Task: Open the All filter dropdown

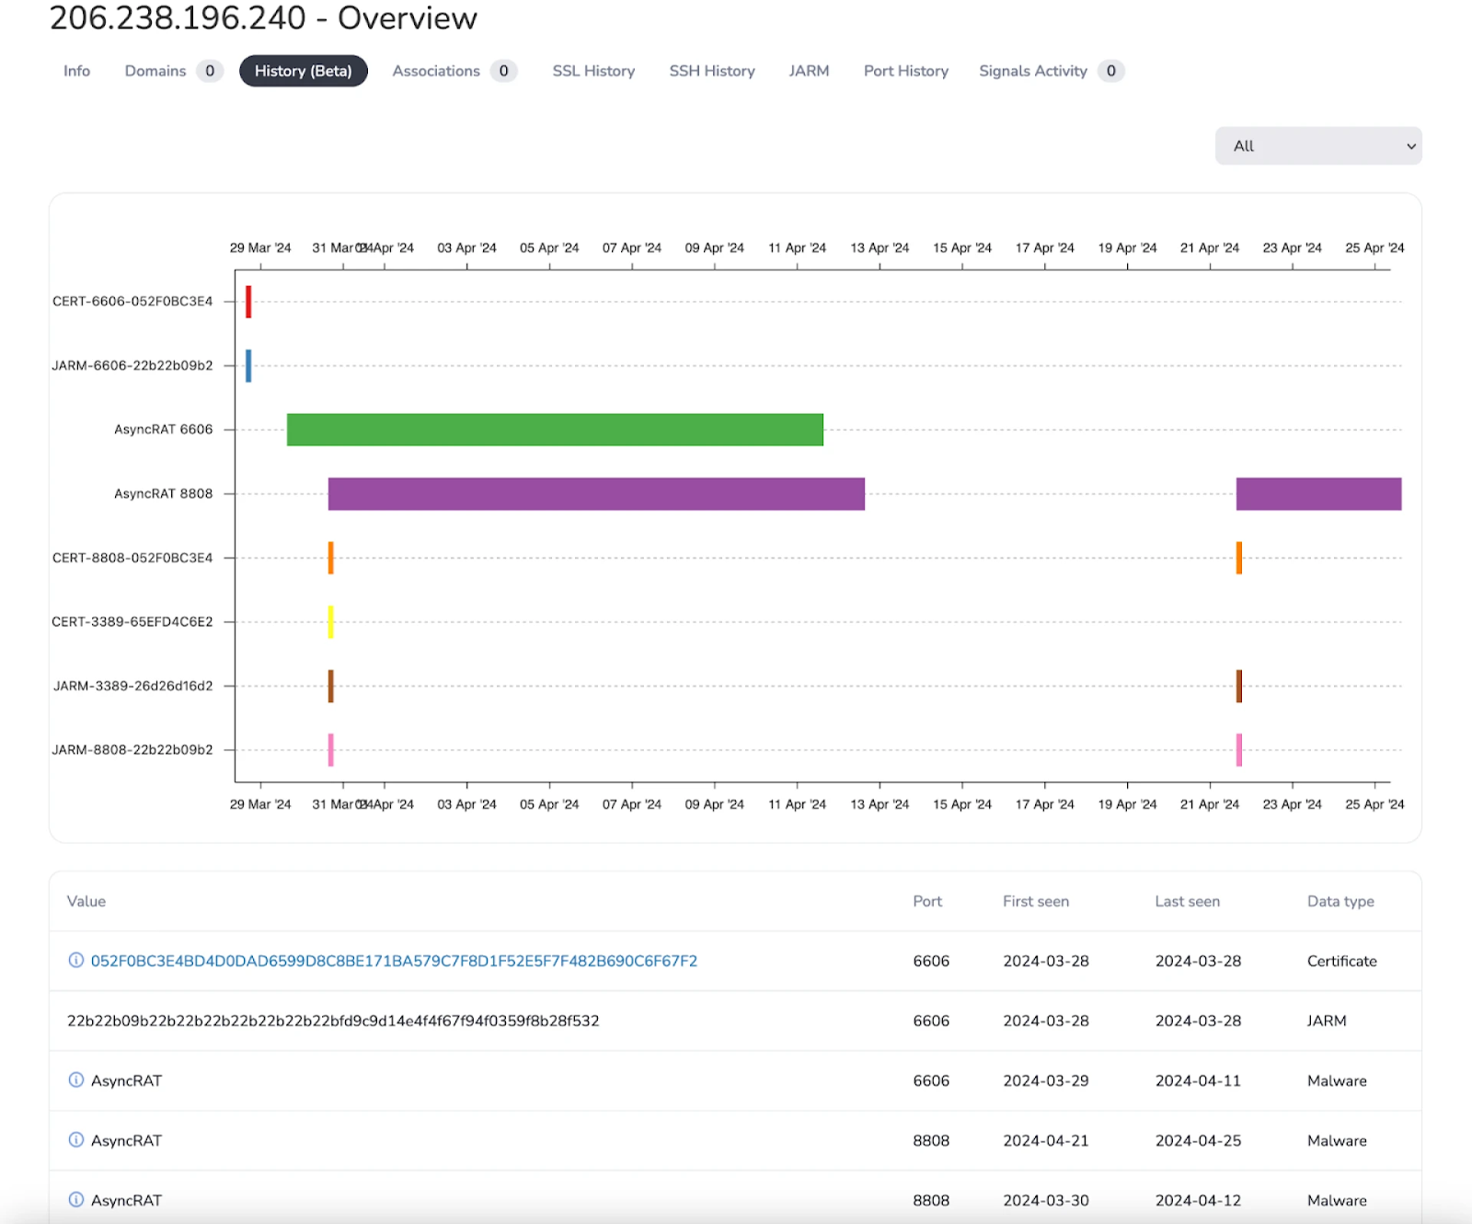Action: coord(1318,145)
